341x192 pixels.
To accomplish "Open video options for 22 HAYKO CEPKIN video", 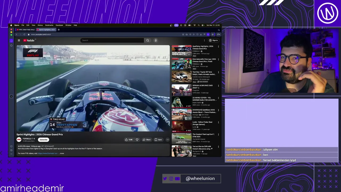I will point(218,98).
